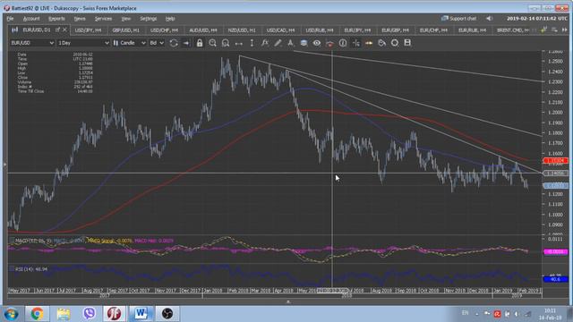Switch to the EUR/JPY, H4 tab
The width and height of the screenshot is (573, 322).
pyautogui.click(x=357, y=30)
